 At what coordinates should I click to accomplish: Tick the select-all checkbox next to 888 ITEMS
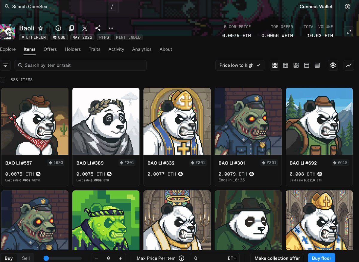coord(3,80)
